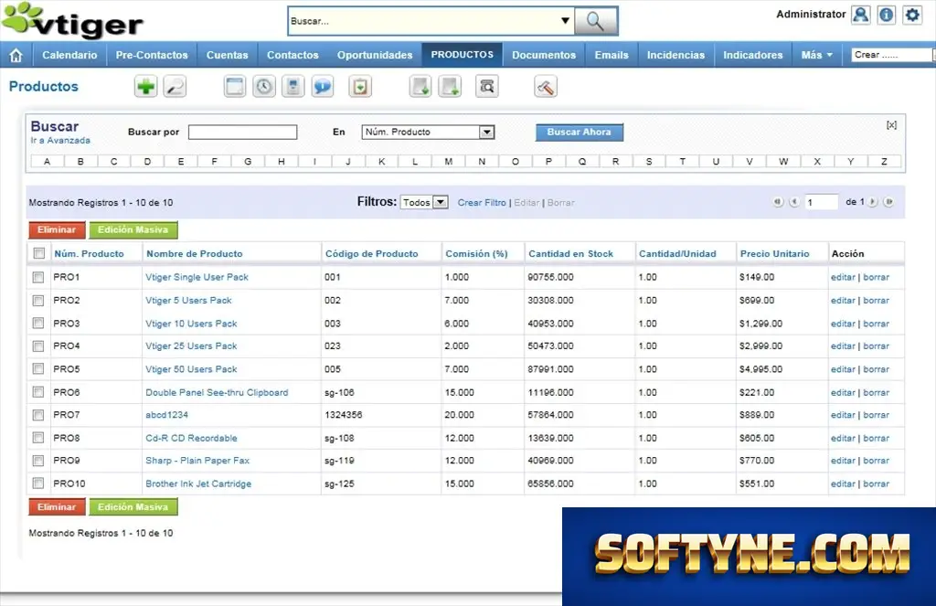Viewport: 936px width, 606px height.
Task: Check the box for PRO1 row
Action: (38, 278)
